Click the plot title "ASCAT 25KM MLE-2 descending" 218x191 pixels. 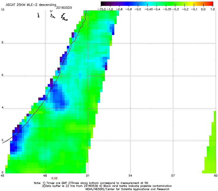31,5
